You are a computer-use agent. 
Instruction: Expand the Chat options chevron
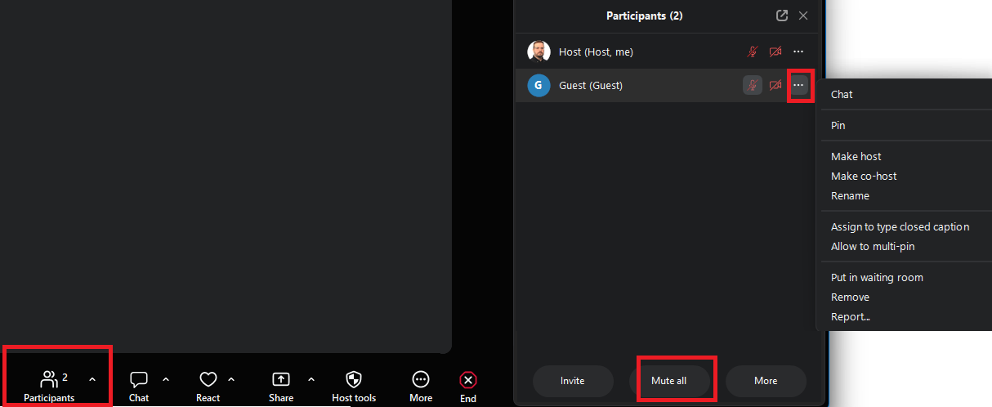pos(166,379)
